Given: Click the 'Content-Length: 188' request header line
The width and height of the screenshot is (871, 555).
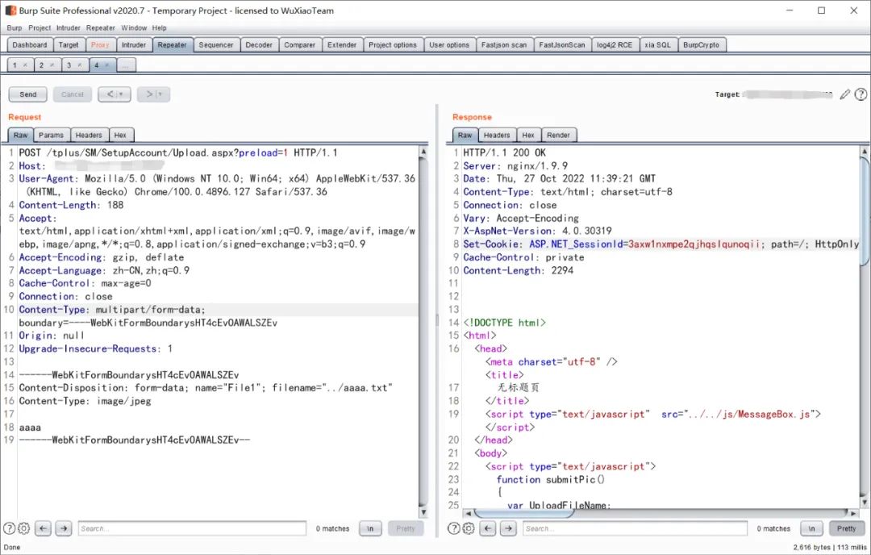Looking at the screenshot, I should coord(71,205).
